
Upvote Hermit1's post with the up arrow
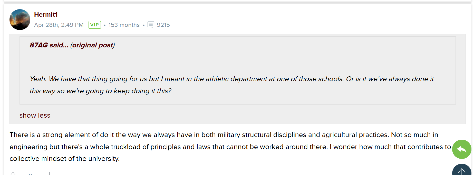[13, 173]
